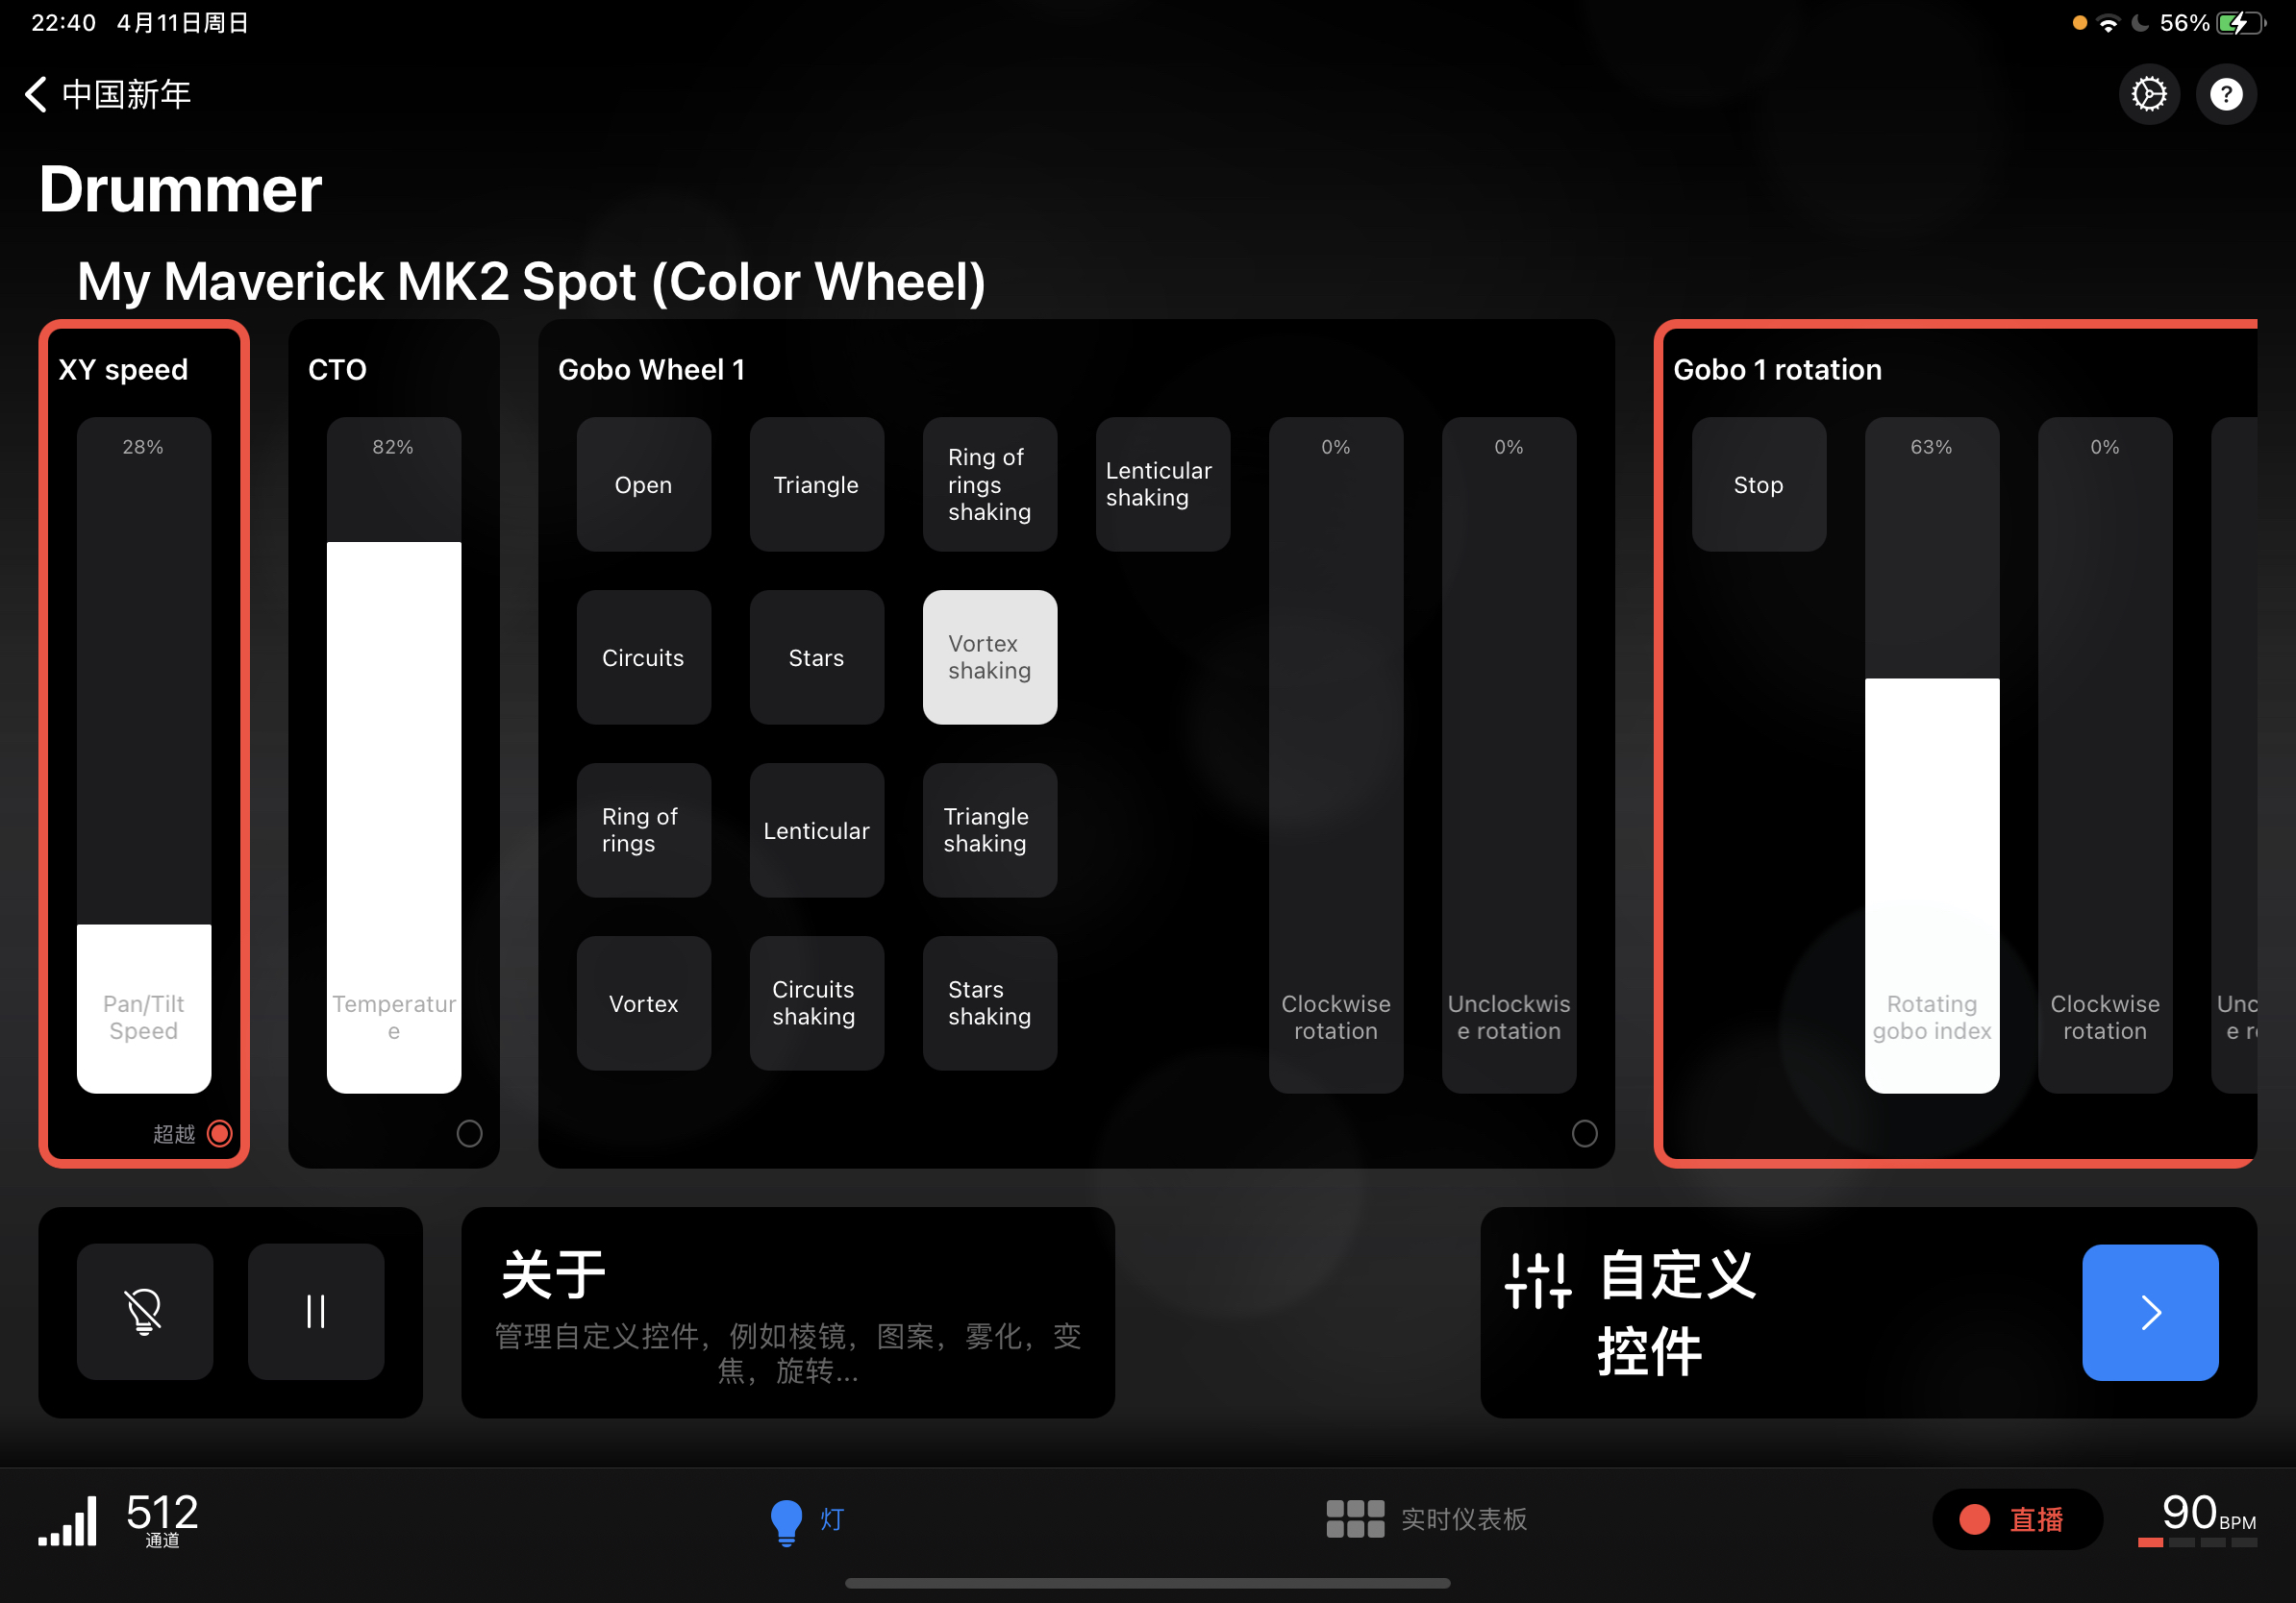This screenshot has width=2296, height=1603.
Task: Adjust the Pan/Tilt Speed slider
Action: coord(144,754)
